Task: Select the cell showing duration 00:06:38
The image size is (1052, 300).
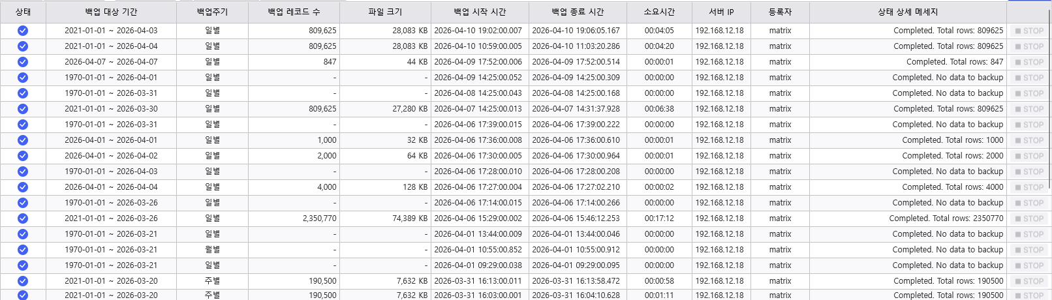Action: click(x=659, y=109)
